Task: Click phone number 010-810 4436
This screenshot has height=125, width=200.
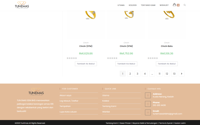Action: click(x=159, y=105)
